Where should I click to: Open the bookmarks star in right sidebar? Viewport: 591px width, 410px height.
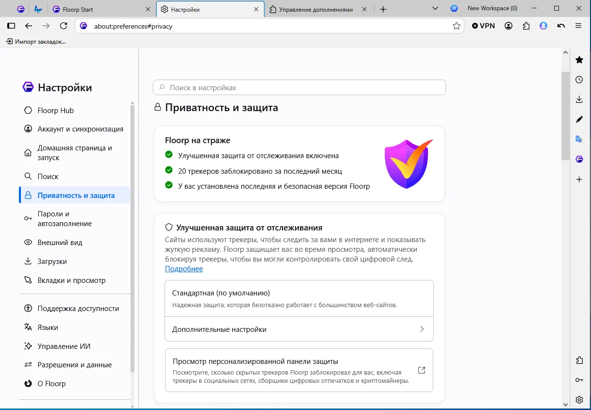[579, 60]
